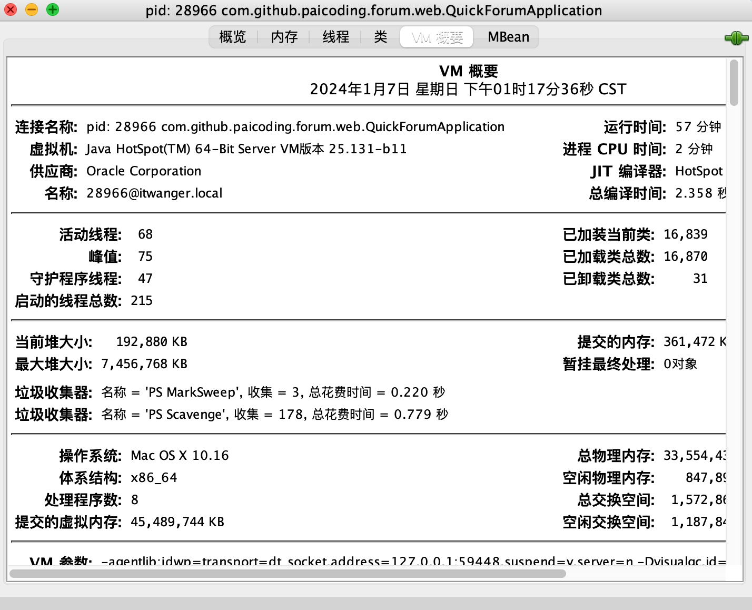Screen dimensions: 752x610
Task: Click the VM 概要 tab
Action: (437, 37)
